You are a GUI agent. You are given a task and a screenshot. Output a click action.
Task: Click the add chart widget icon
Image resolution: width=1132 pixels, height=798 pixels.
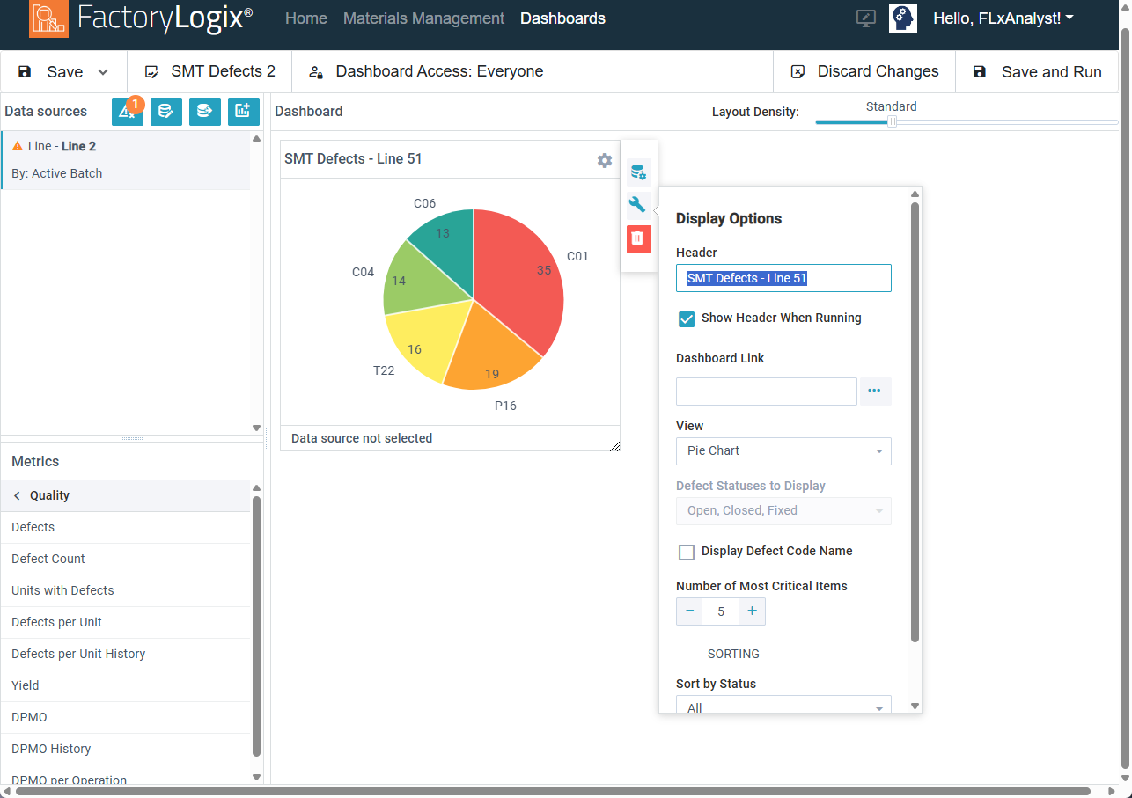(x=244, y=112)
